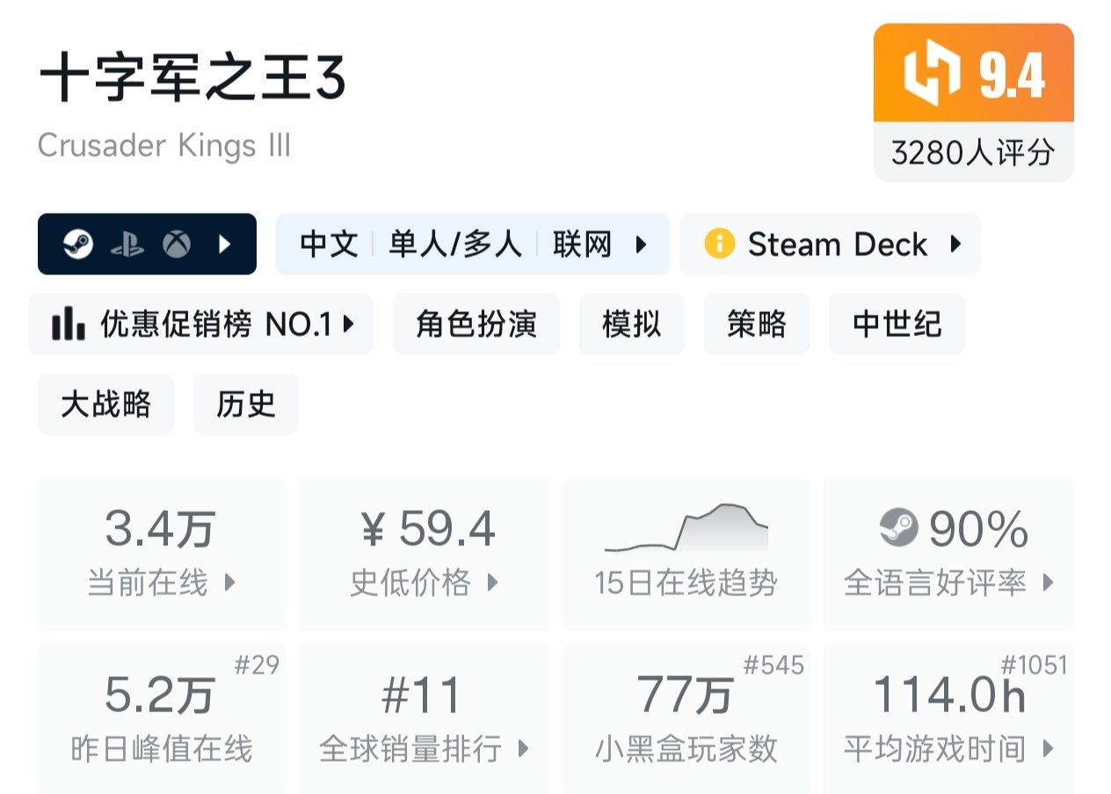The image size is (1111, 794).
Task: Expand the platform list arrow
Action: click(x=224, y=244)
